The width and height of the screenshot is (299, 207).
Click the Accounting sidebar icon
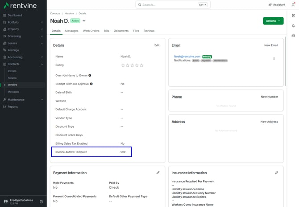(5, 57)
